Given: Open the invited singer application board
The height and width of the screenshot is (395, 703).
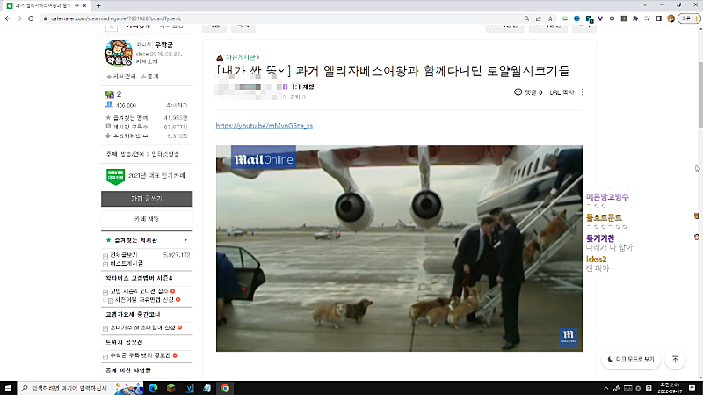Looking at the screenshot, I should pos(143,327).
